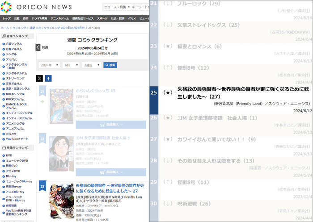Open YouTubeチャート in sidebar
Image resolution: width=313 pixels, height=222 pixels.
(17, 139)
